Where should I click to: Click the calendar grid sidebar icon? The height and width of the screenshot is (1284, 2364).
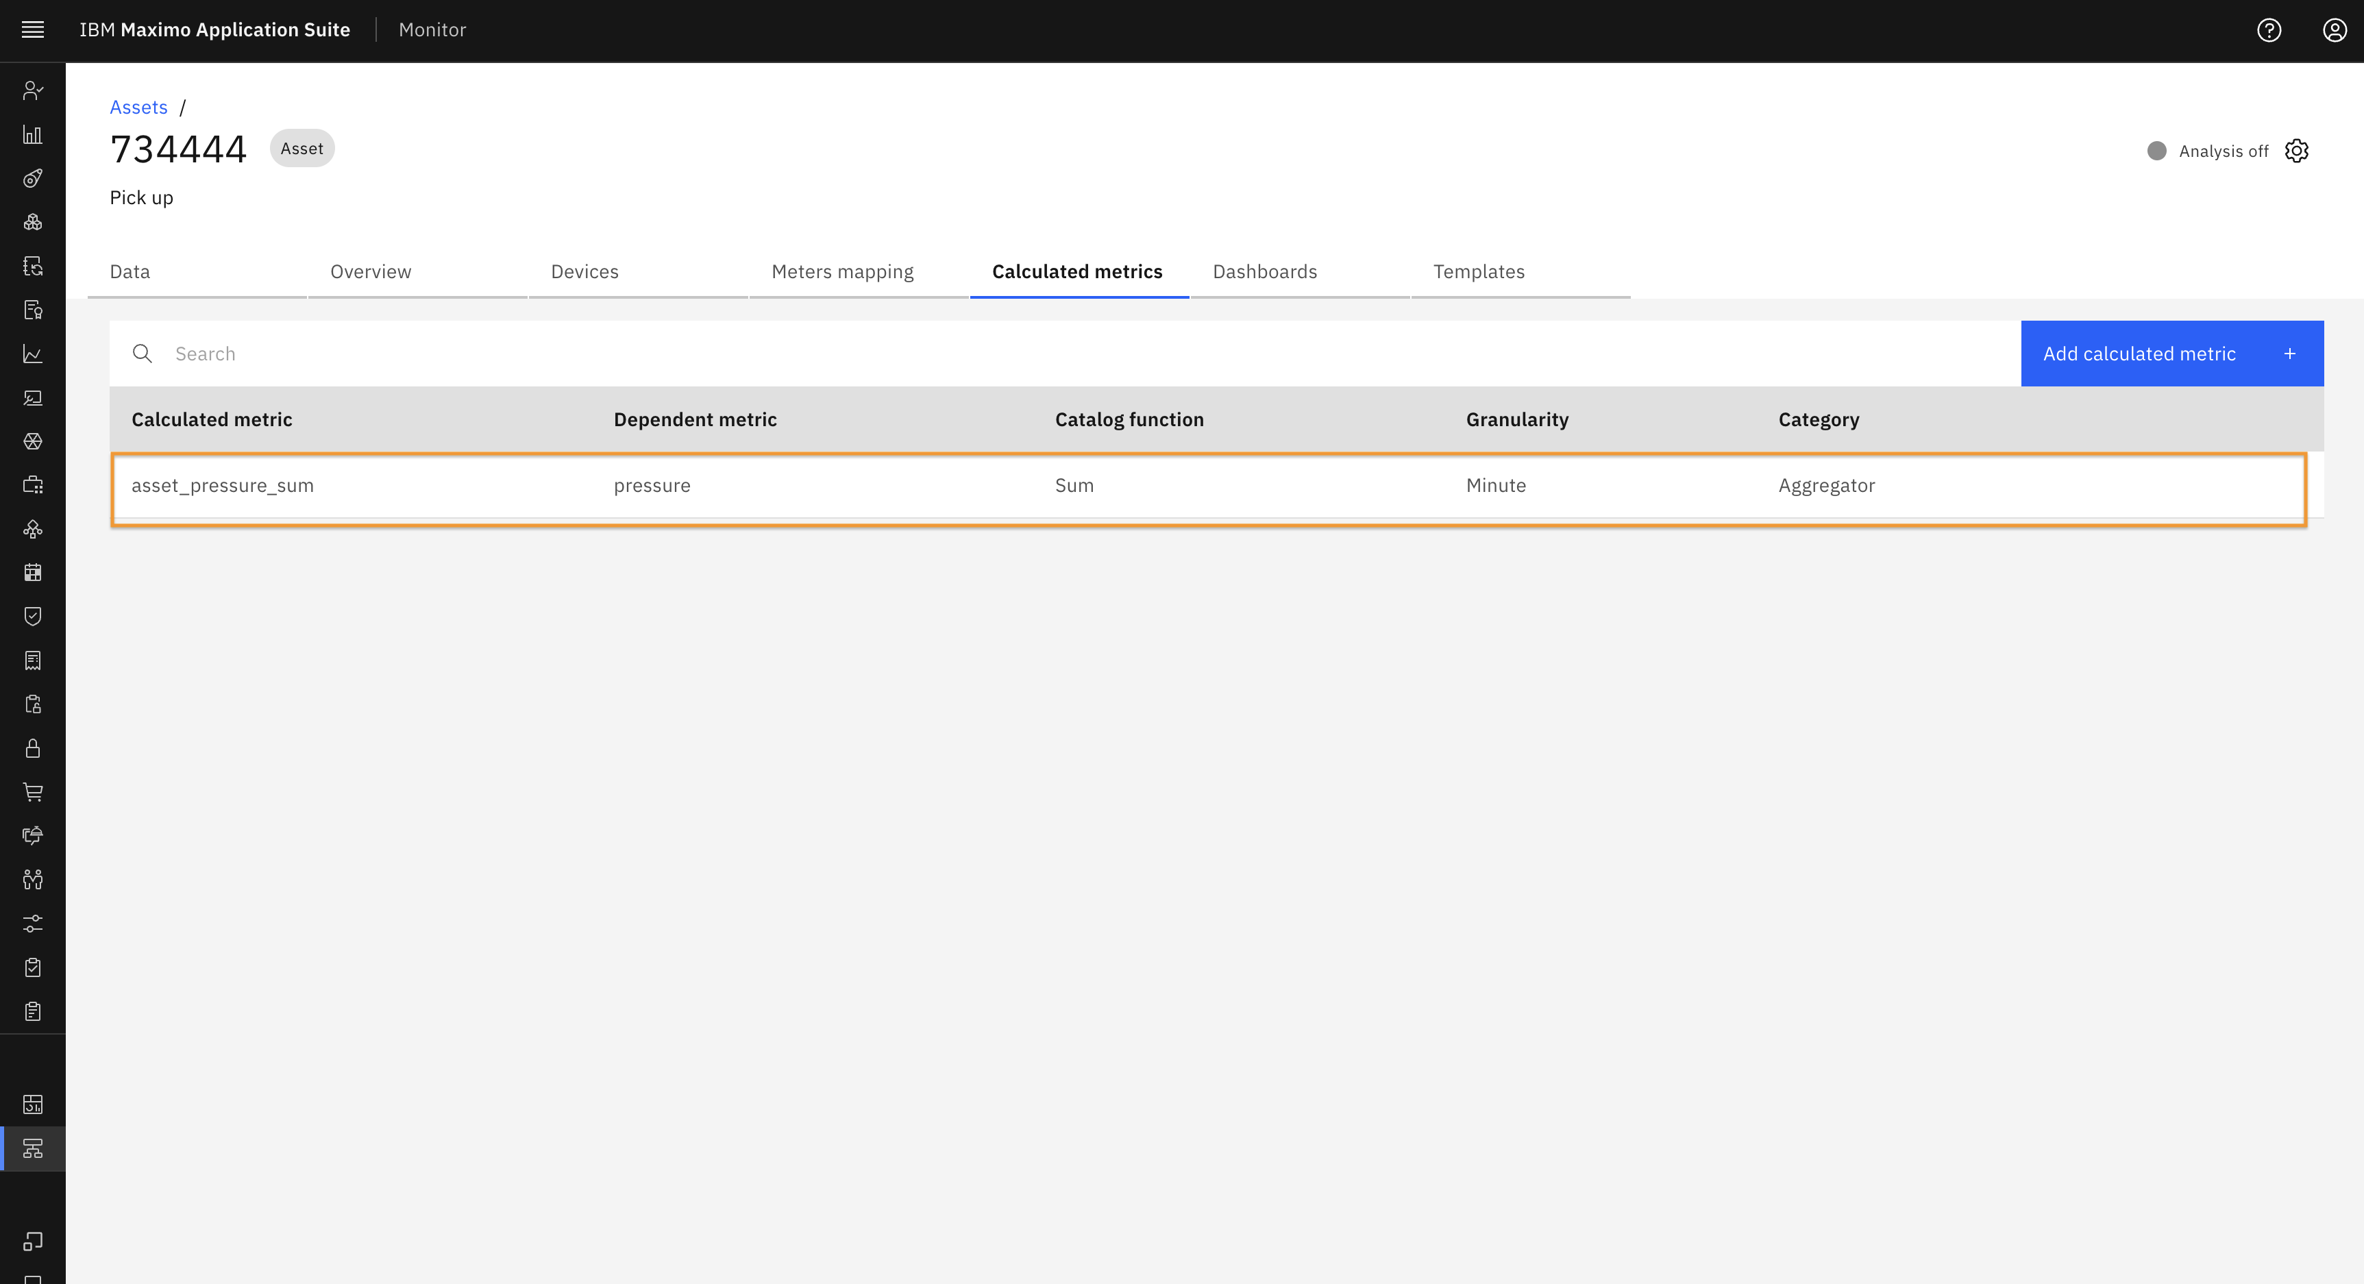[x=33, y=573]
